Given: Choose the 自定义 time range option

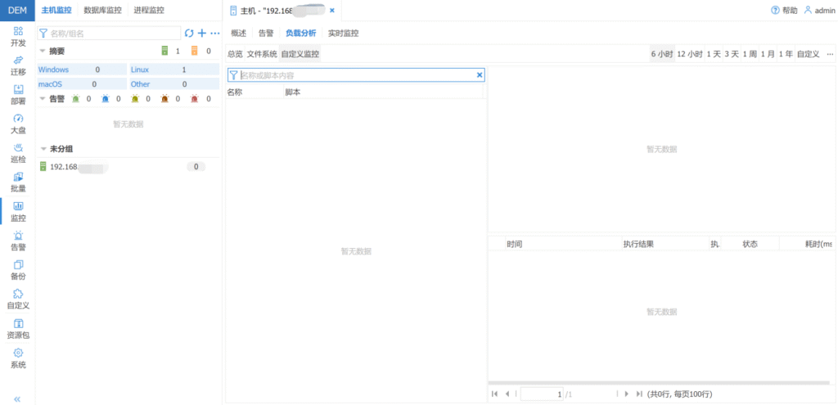Looking at the screenshot, I should (808, 54).
